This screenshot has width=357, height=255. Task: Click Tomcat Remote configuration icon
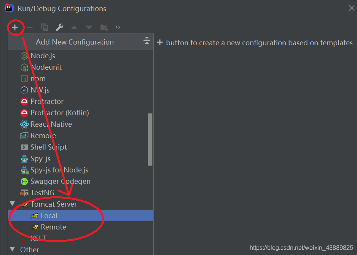(x=35, y=227)
